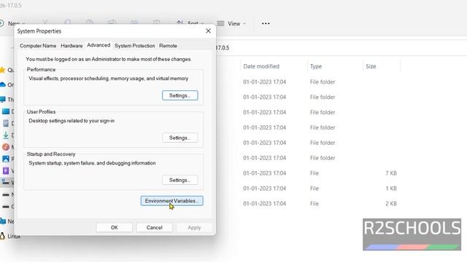
Task: Click the Downloads arrow icon in sidebar
Action: tap(6, 135)
